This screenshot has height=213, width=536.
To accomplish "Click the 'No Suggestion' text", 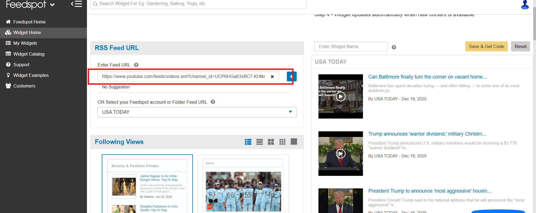I will [116, 87].
